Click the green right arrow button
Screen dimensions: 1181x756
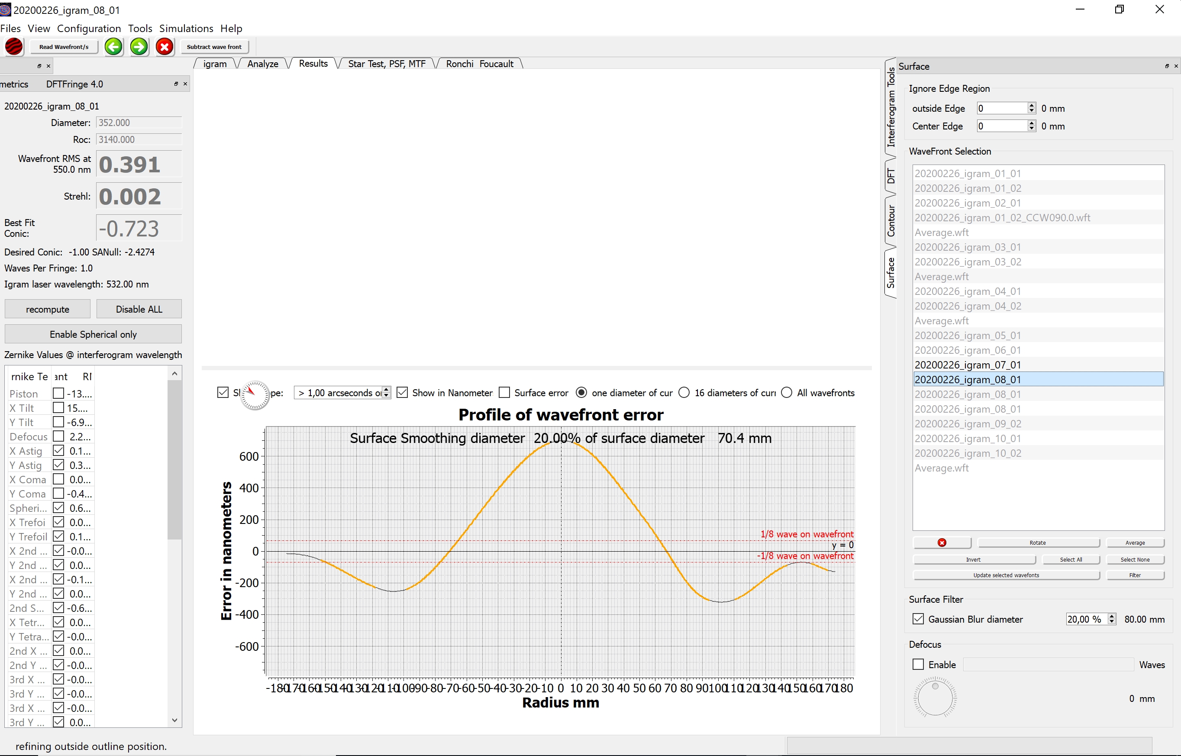coord(139,47)
